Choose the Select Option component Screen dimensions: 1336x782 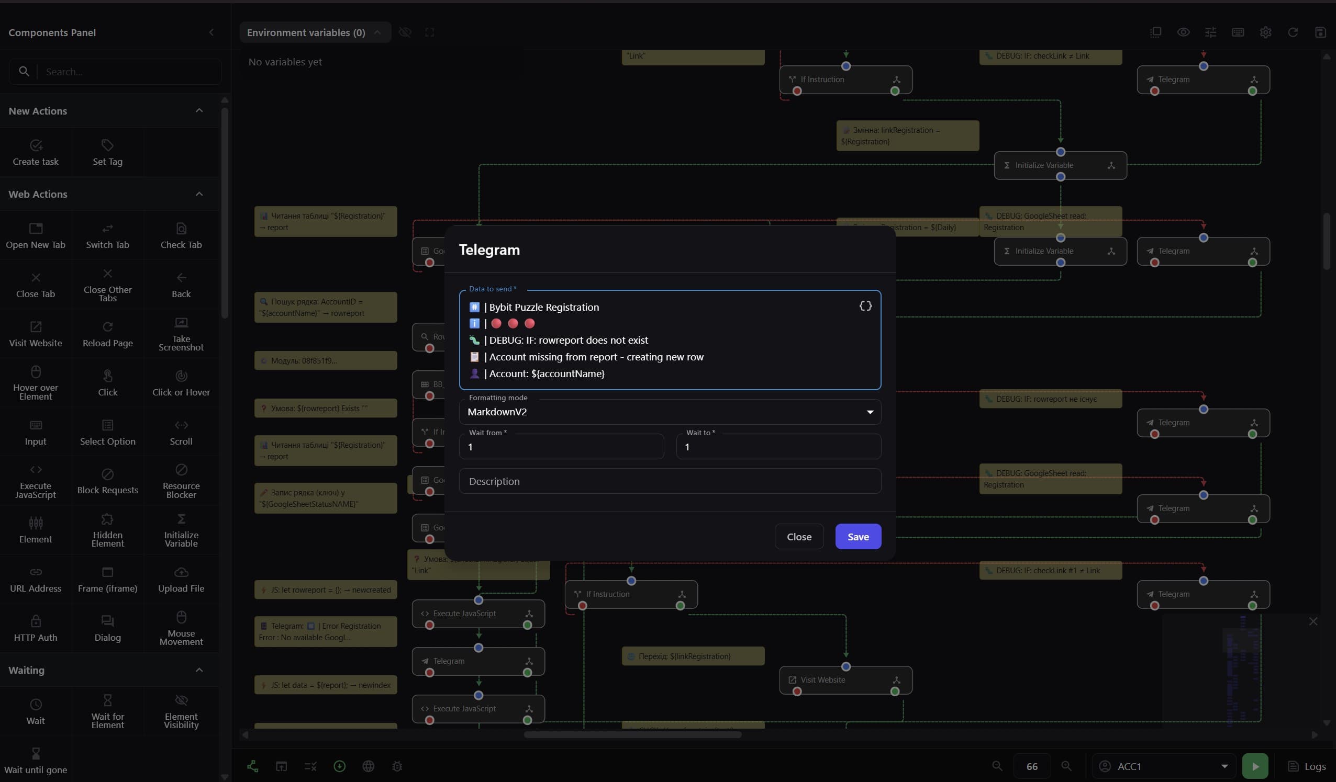coord(108,433)
